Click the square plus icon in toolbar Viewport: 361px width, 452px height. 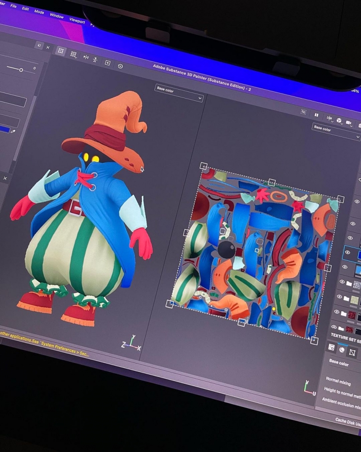(x=107, y=63)
